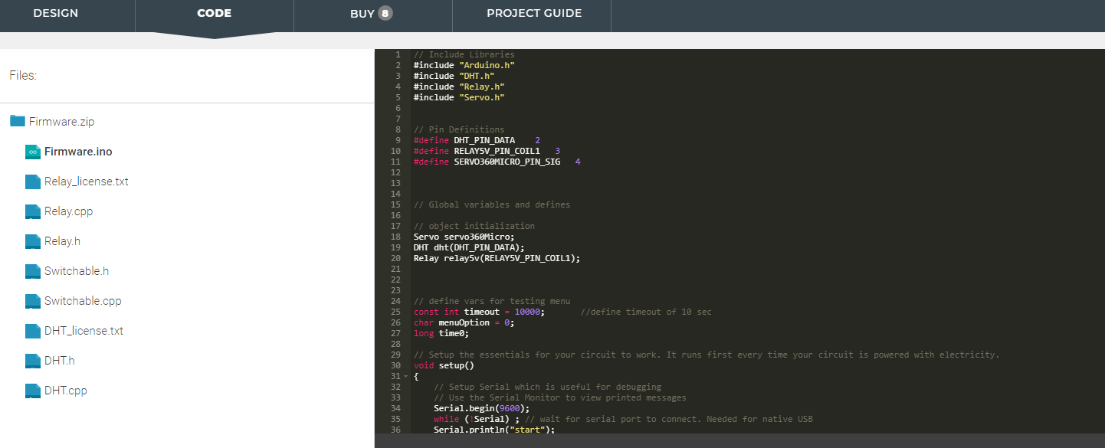This screenshot has height=448, width=1105.
Task: Click the DHT.h file icon
Action: (32, 361)
